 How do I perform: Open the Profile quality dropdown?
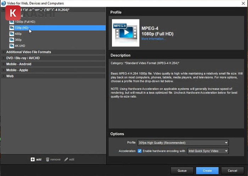183,143
